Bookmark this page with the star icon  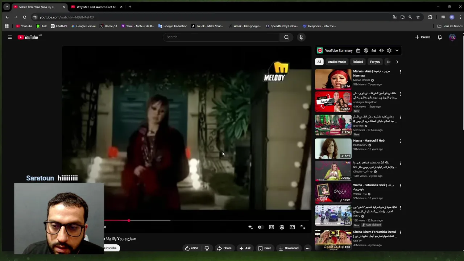(418, 17)
